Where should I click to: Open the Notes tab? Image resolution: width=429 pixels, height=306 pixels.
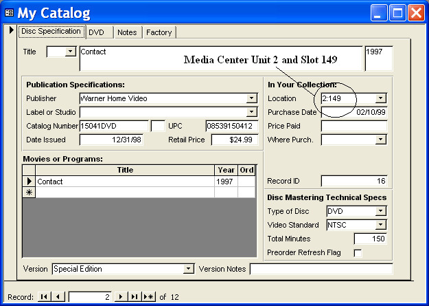pyautogui.click(x=127, y=32)
